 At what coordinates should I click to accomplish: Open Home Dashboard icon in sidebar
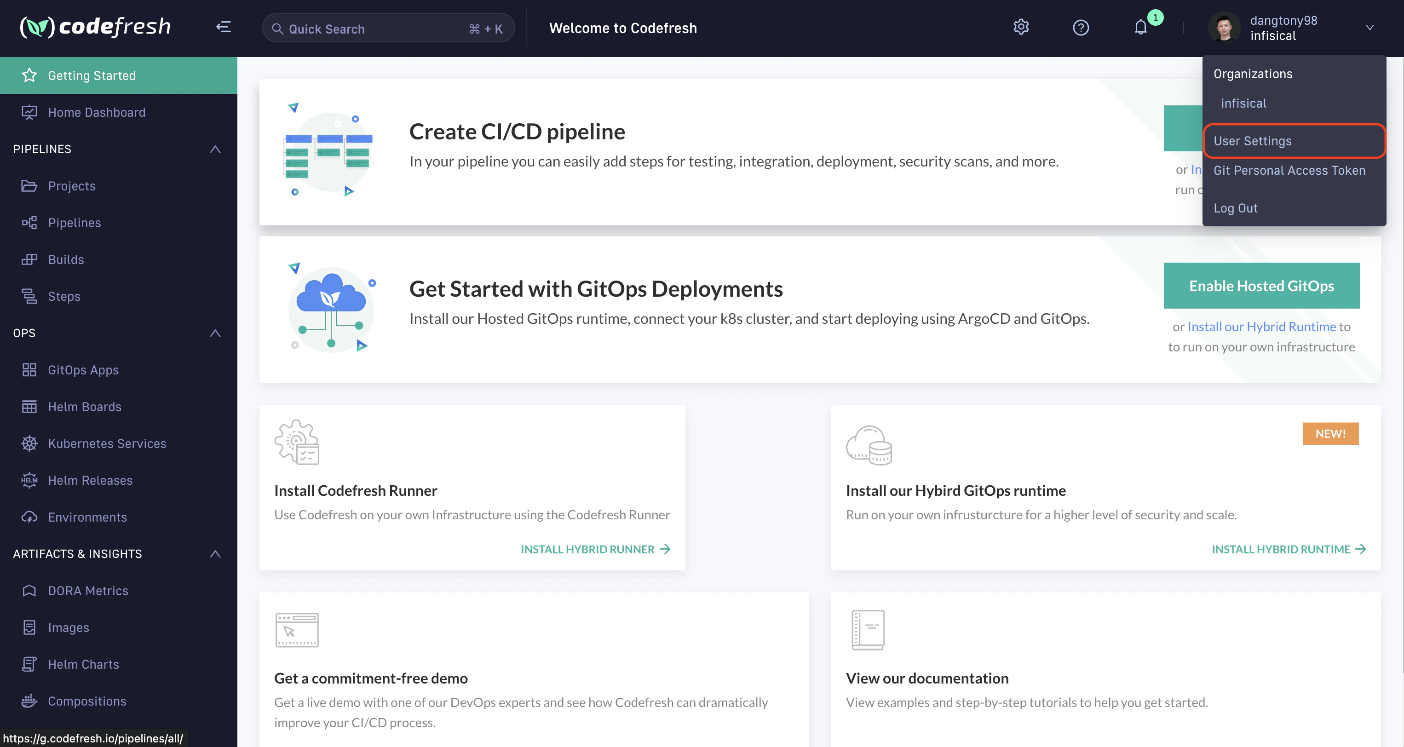[29, 112]
